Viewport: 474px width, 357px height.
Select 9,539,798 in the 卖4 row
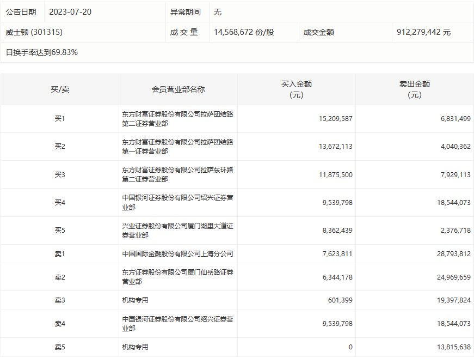point(337,324)
